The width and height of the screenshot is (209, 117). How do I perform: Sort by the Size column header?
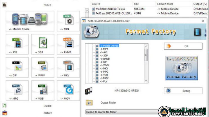[144, 4]
